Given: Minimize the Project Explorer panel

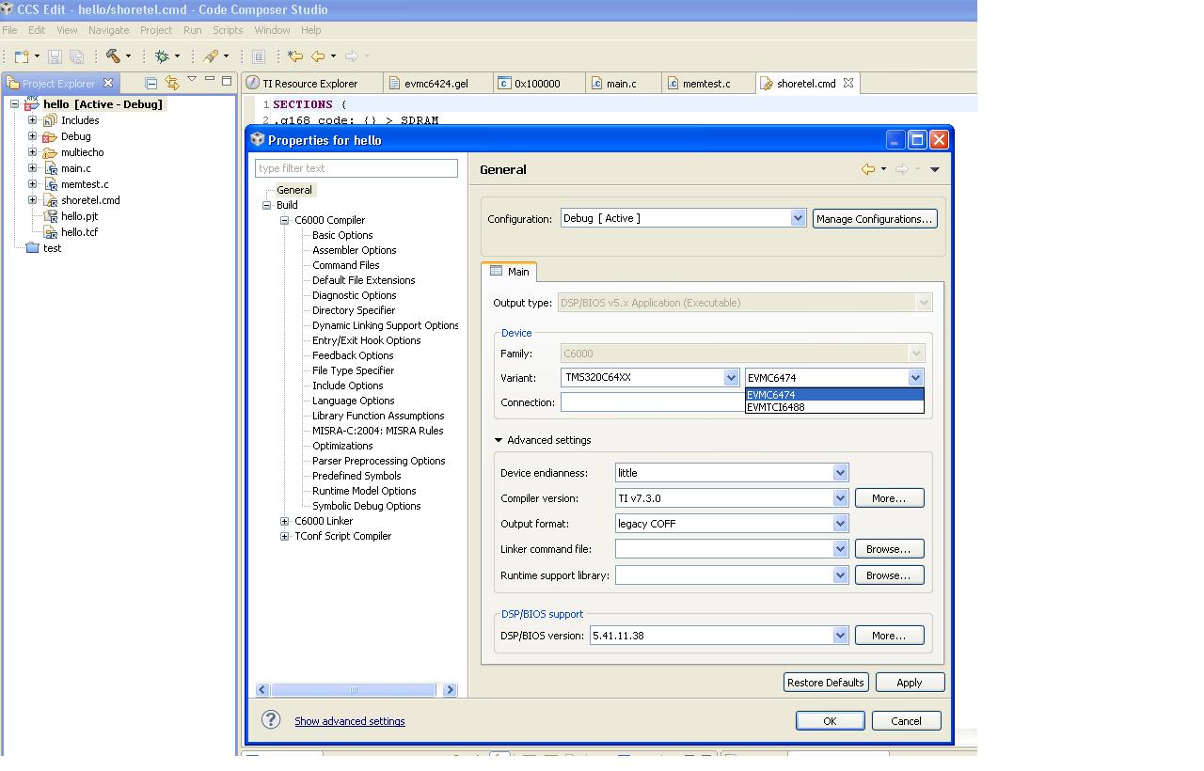Looking at the screenshot, I should [x=209, y=80].
